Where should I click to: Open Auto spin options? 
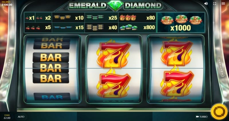21,117
